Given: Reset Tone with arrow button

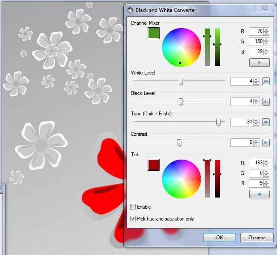Looking at the screenshot, I should [x=266, y=122].
